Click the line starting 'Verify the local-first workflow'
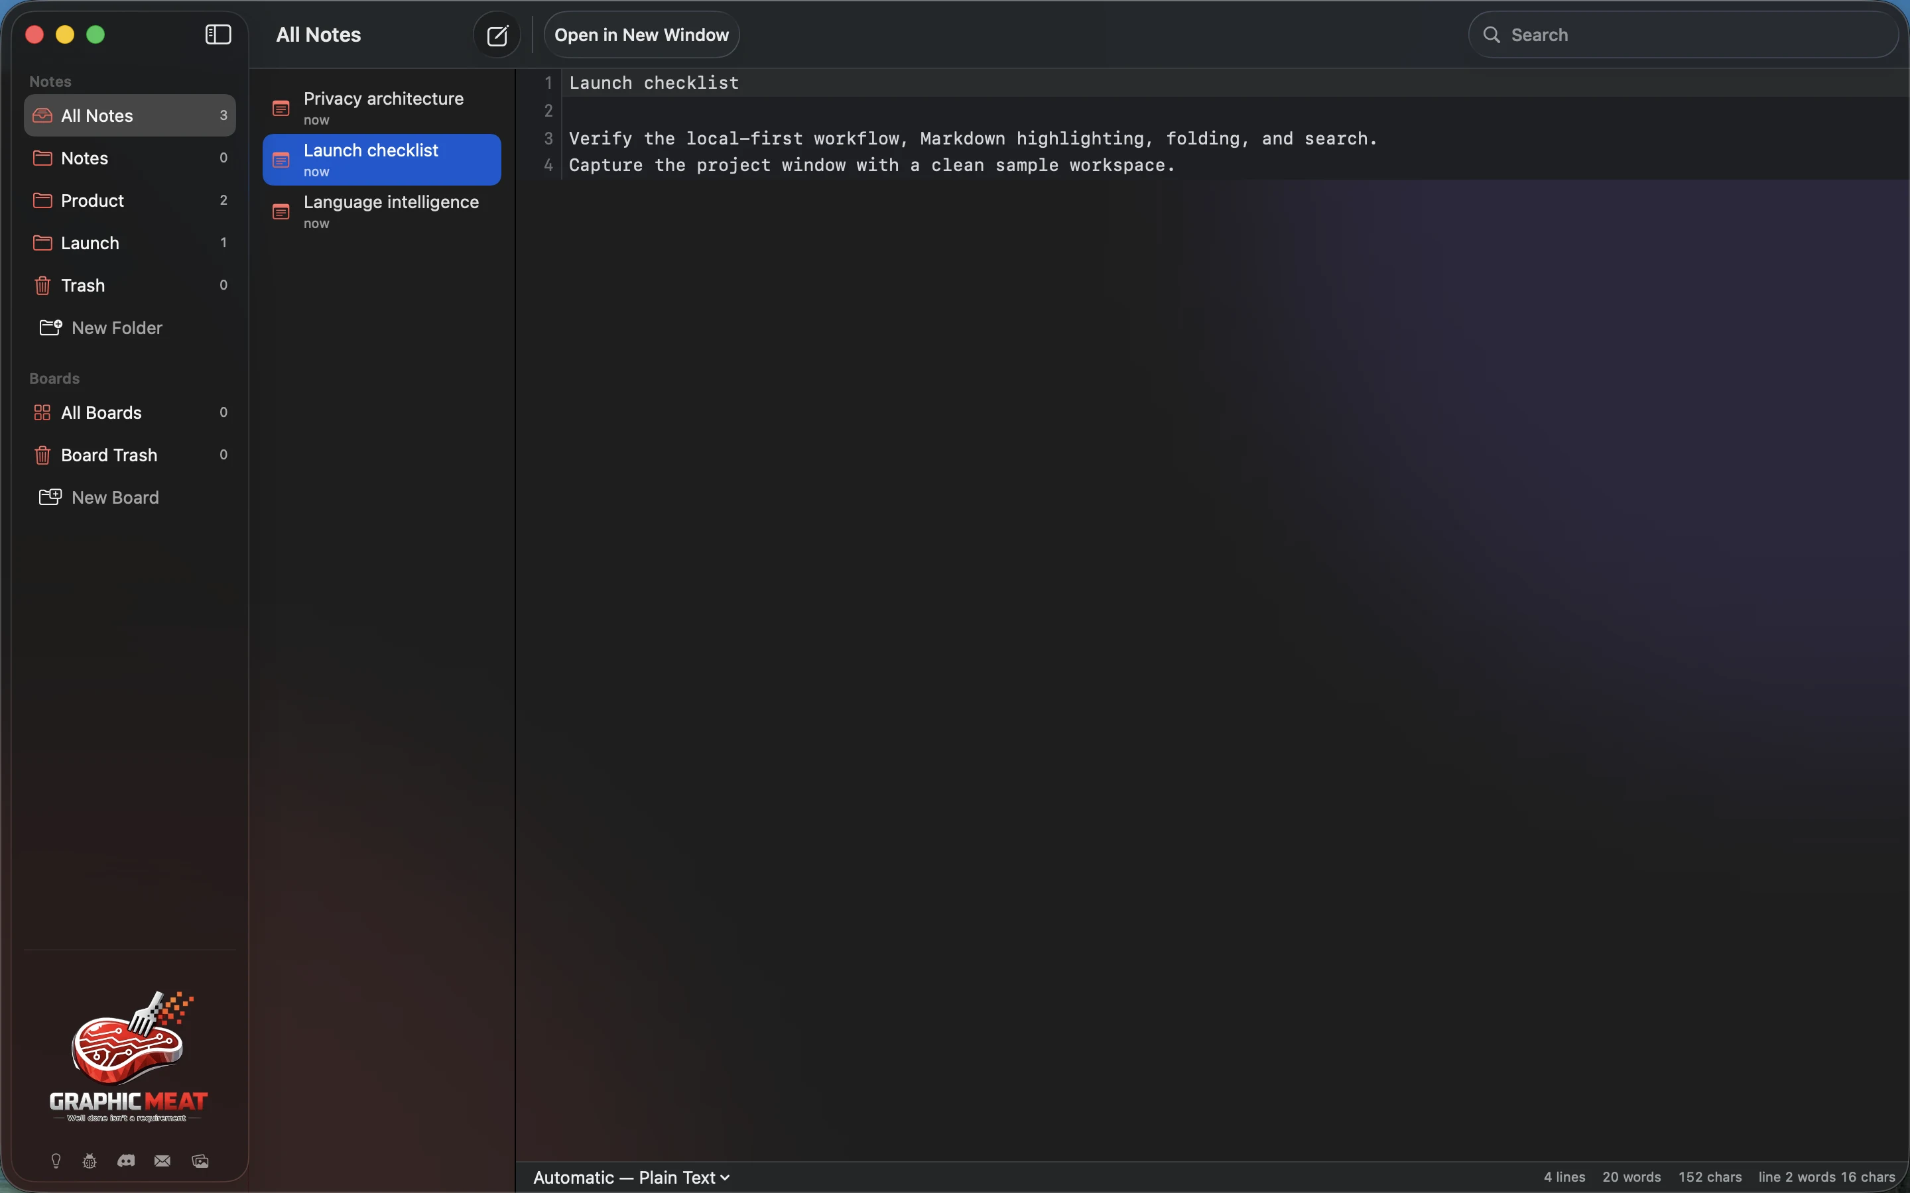This screenshot has width=1910, height=1193. point(973,138)
